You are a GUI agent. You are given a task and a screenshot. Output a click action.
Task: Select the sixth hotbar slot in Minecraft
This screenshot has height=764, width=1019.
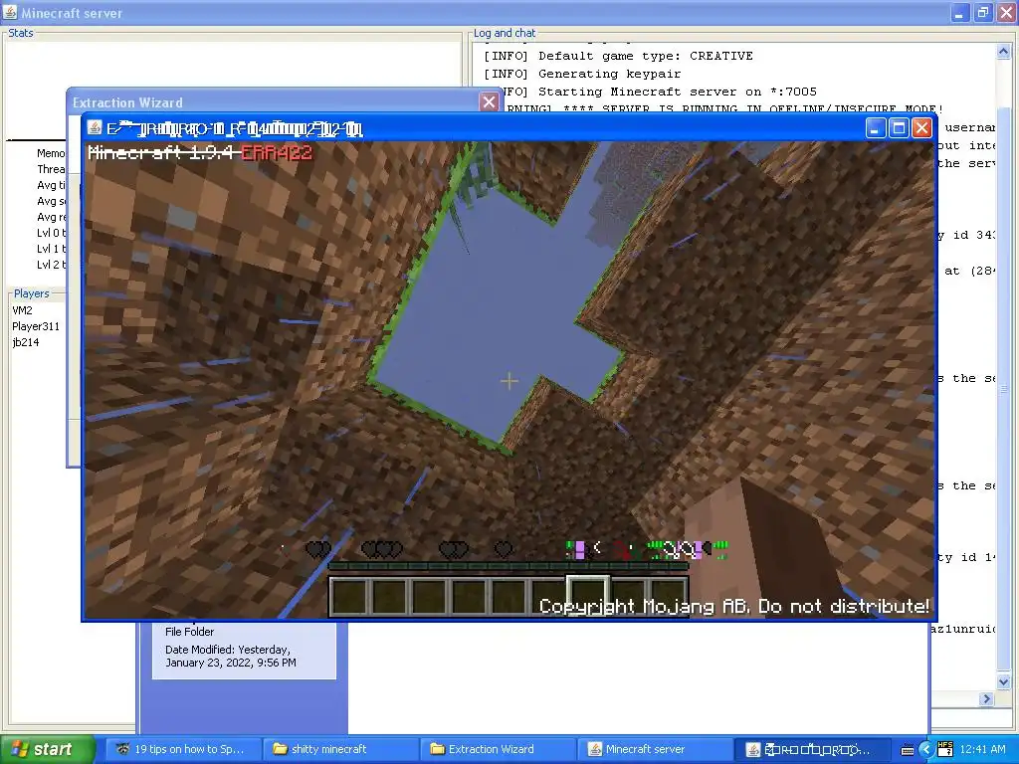coord(548,597)
